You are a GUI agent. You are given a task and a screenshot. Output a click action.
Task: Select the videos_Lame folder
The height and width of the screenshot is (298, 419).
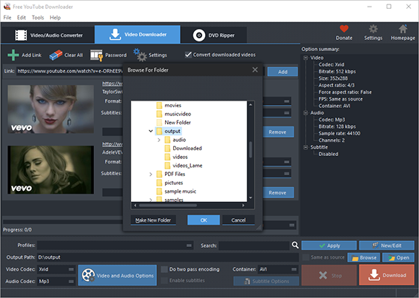pyautogui.click(x=187, y=166)
